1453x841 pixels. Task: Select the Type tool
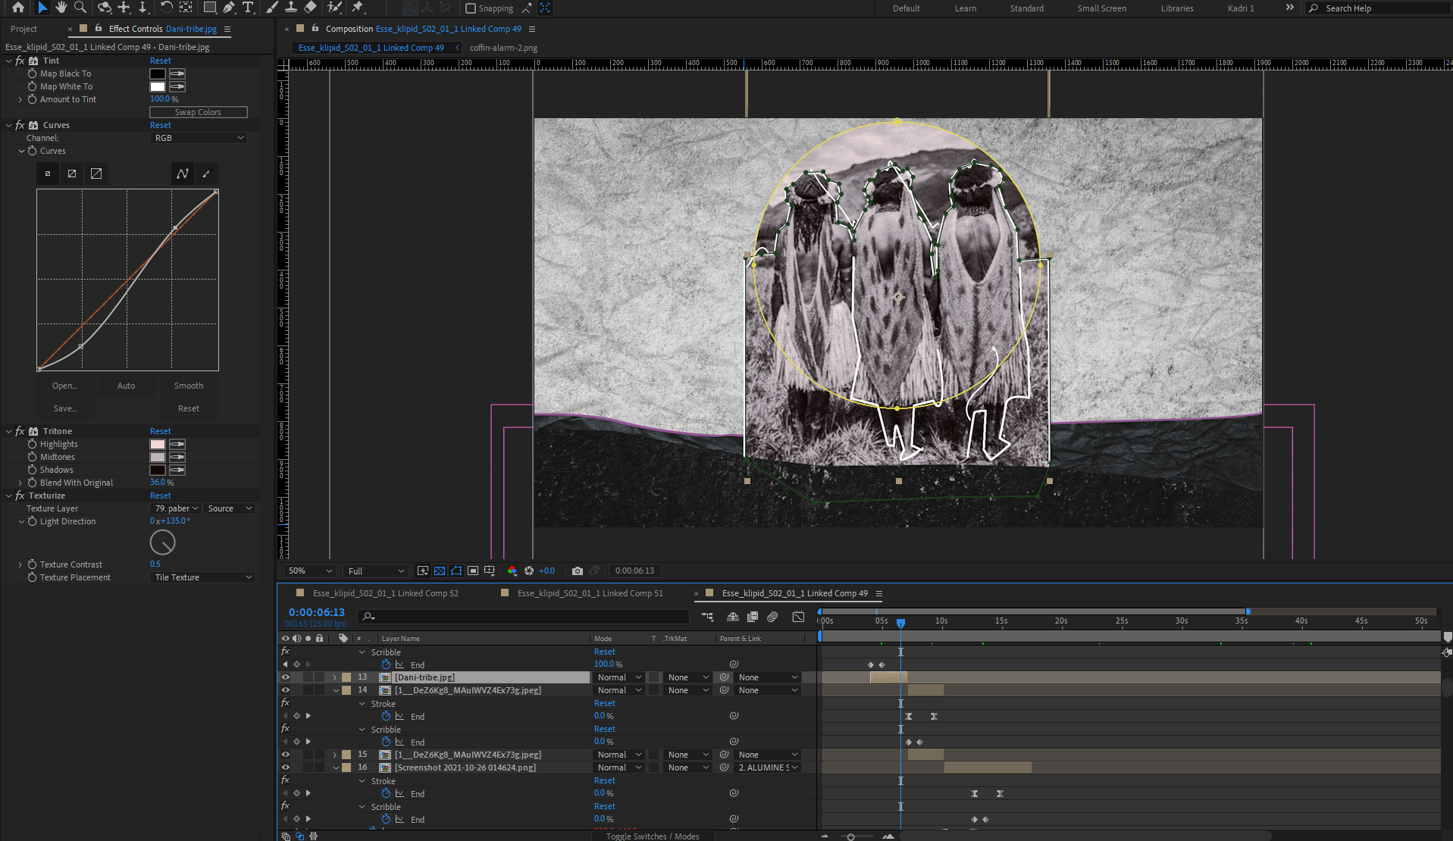(x=248, y=8)
